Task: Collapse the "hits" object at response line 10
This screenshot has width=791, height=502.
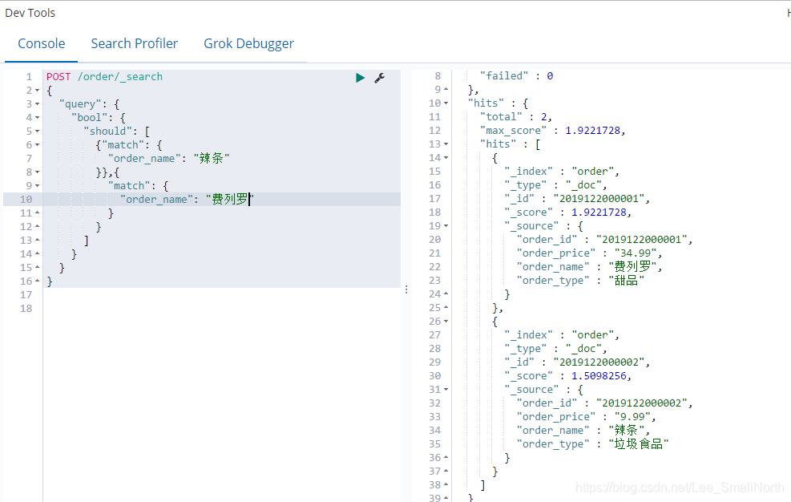Action: 446,103
